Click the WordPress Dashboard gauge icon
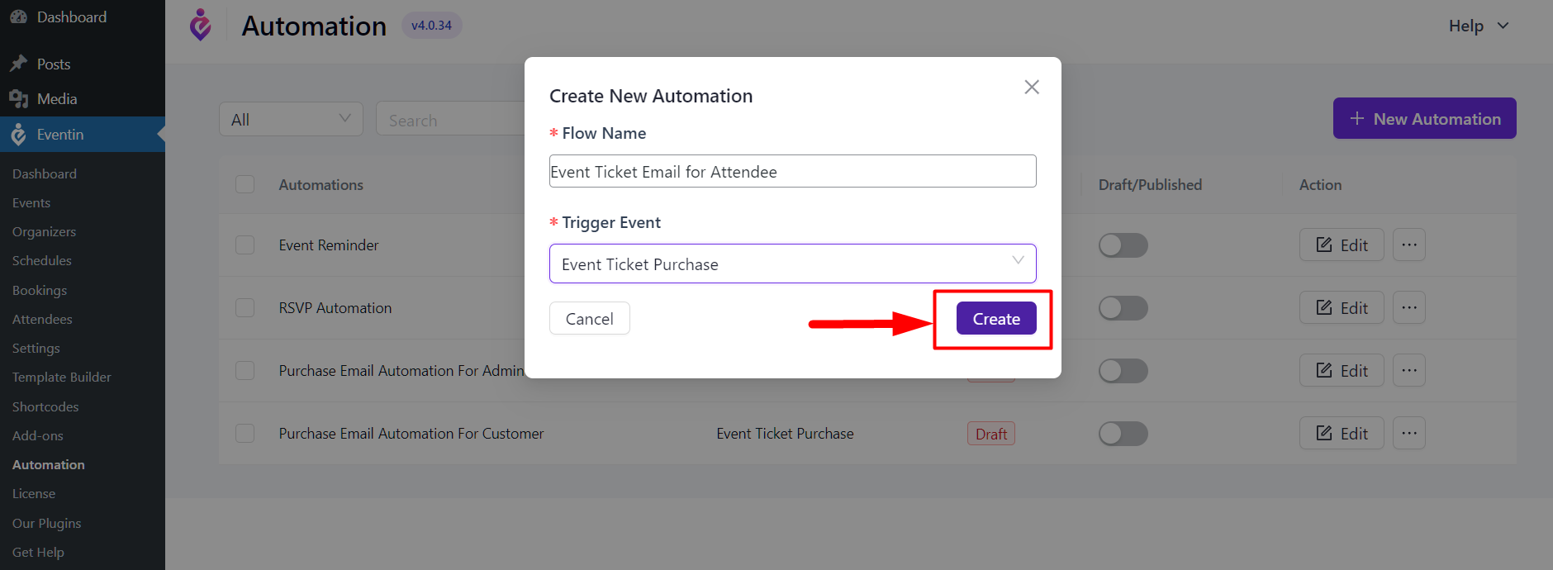The width and height of the screenshot is (1553, 570). pos(18,17)
